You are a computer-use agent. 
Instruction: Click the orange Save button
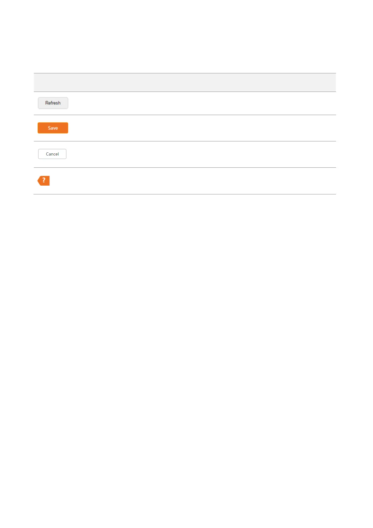(53, 128)
